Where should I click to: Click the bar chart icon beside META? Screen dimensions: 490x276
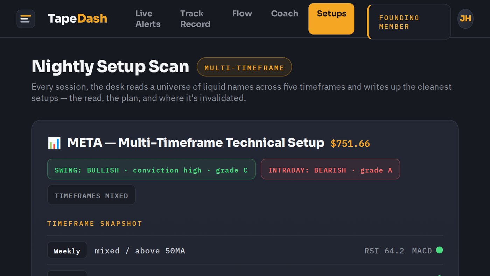54,143
